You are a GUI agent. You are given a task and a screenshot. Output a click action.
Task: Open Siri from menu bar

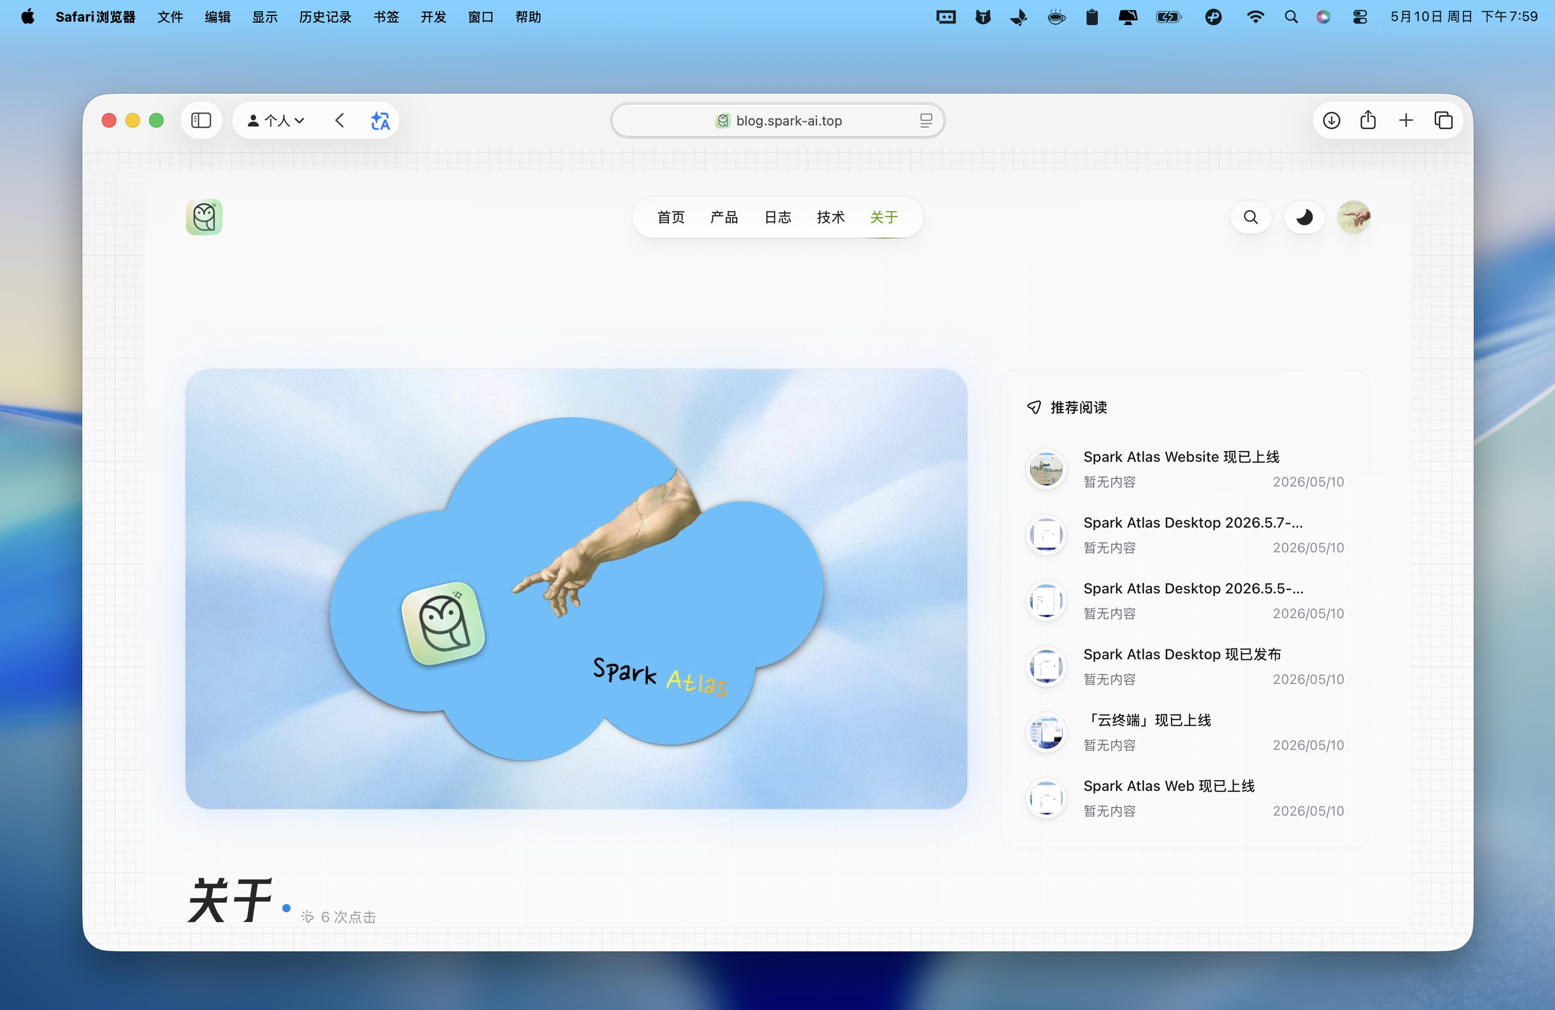[x=1324, y=17]
